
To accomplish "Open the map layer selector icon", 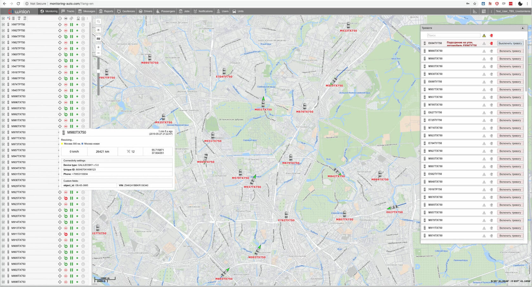I will (98, 39).
